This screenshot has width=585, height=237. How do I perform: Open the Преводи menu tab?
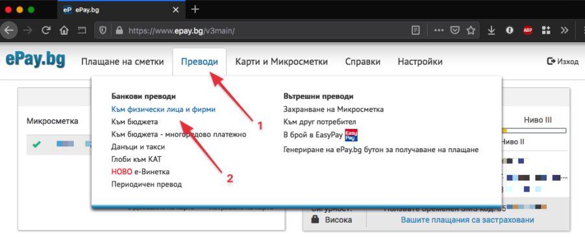pos(199,62)
